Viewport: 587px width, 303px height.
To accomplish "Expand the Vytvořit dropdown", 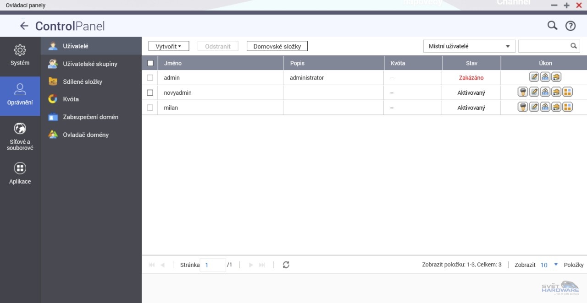I will click(x=168, y=46).
